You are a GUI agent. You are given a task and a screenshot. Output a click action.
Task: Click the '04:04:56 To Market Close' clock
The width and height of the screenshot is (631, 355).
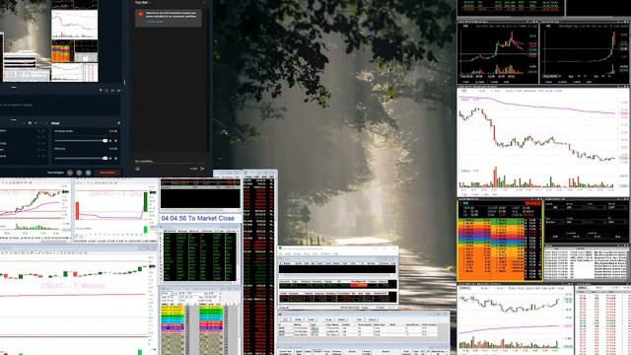[197, 218]
